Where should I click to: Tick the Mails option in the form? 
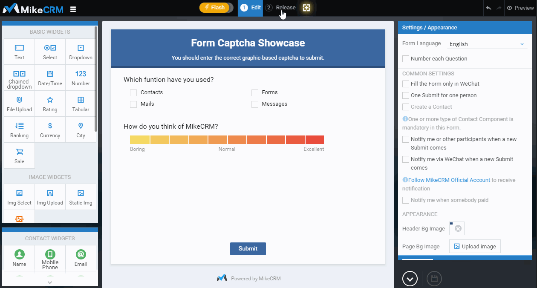click(133, 104)
